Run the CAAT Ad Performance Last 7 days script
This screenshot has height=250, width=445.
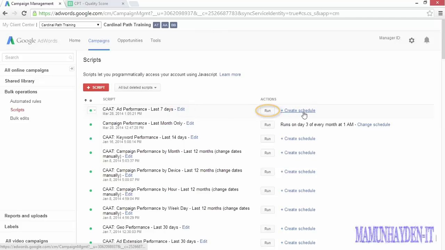point(267,111)
